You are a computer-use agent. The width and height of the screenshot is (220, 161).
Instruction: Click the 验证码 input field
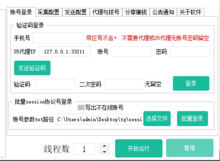(55, 85)
